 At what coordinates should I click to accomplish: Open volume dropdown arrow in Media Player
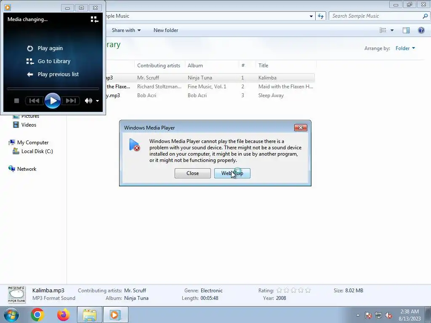[x=97, y=101]
